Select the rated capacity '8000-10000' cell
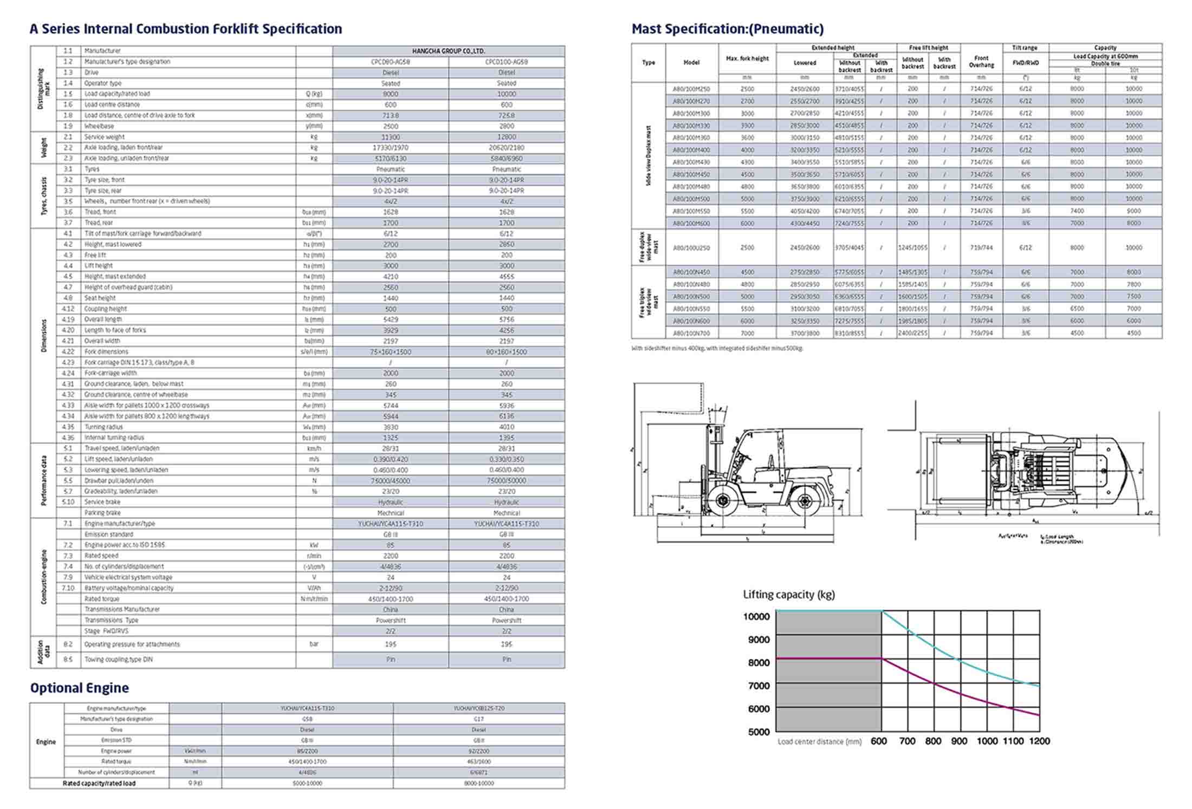 479,784
